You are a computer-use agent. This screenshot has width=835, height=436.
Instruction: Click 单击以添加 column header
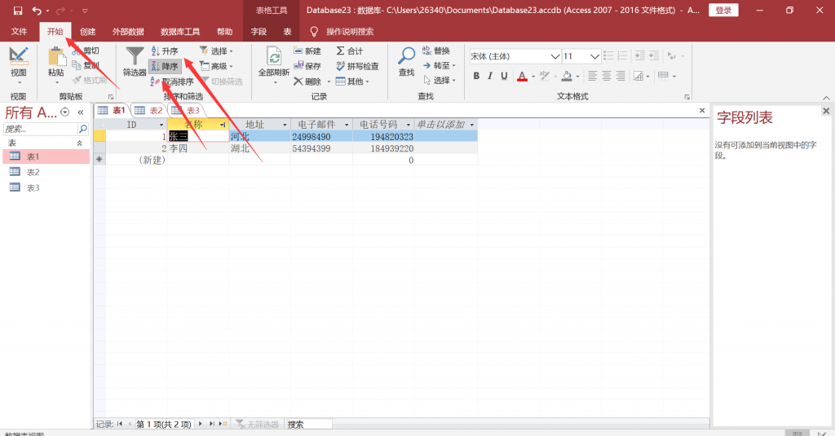pos(445,125)
